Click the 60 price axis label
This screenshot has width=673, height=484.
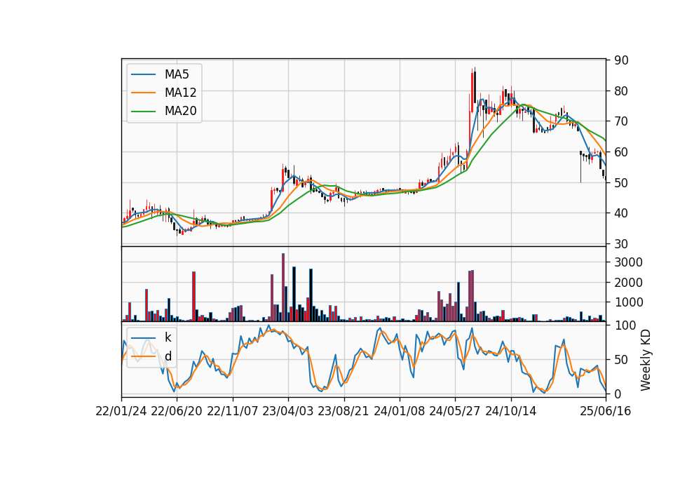click(x=621, y=152)
